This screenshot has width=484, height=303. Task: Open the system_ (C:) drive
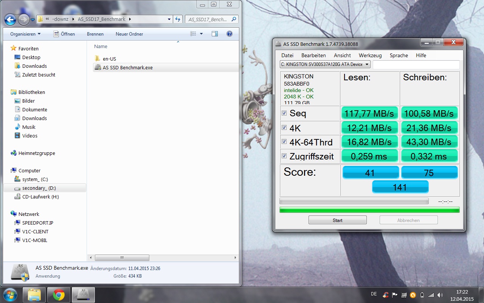coord(35,179)
